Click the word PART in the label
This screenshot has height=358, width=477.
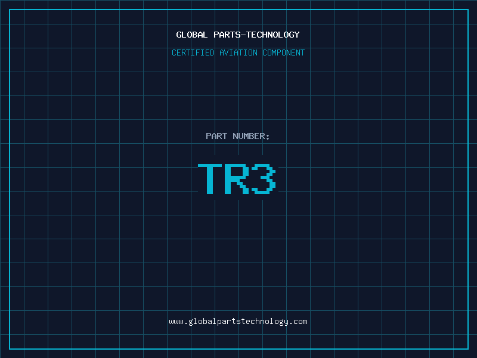[216, 136]
